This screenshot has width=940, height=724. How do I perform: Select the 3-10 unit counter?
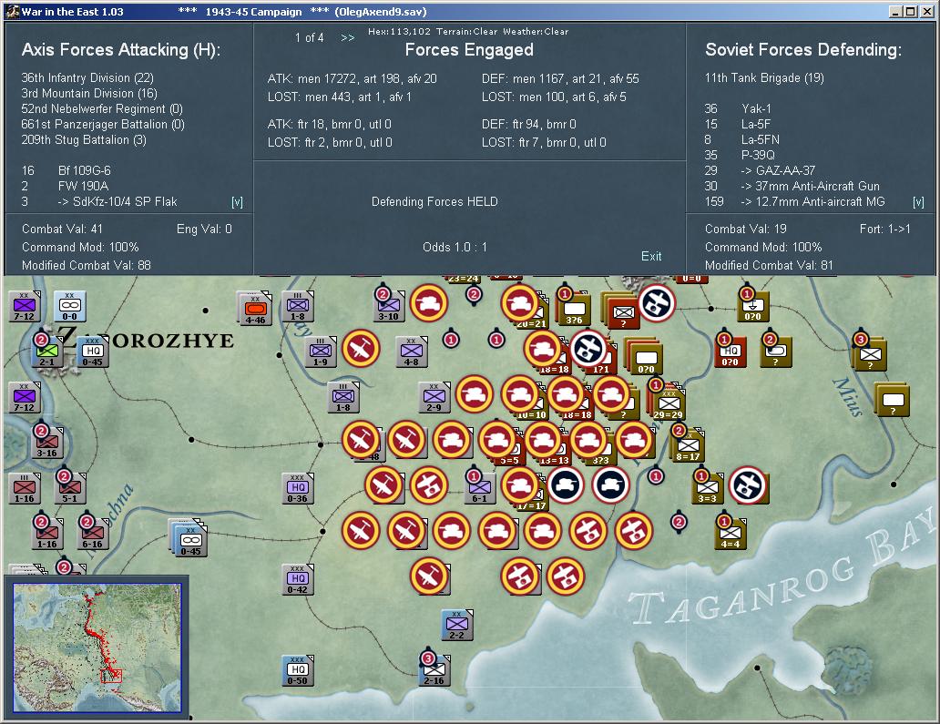(x=388, y=306)
